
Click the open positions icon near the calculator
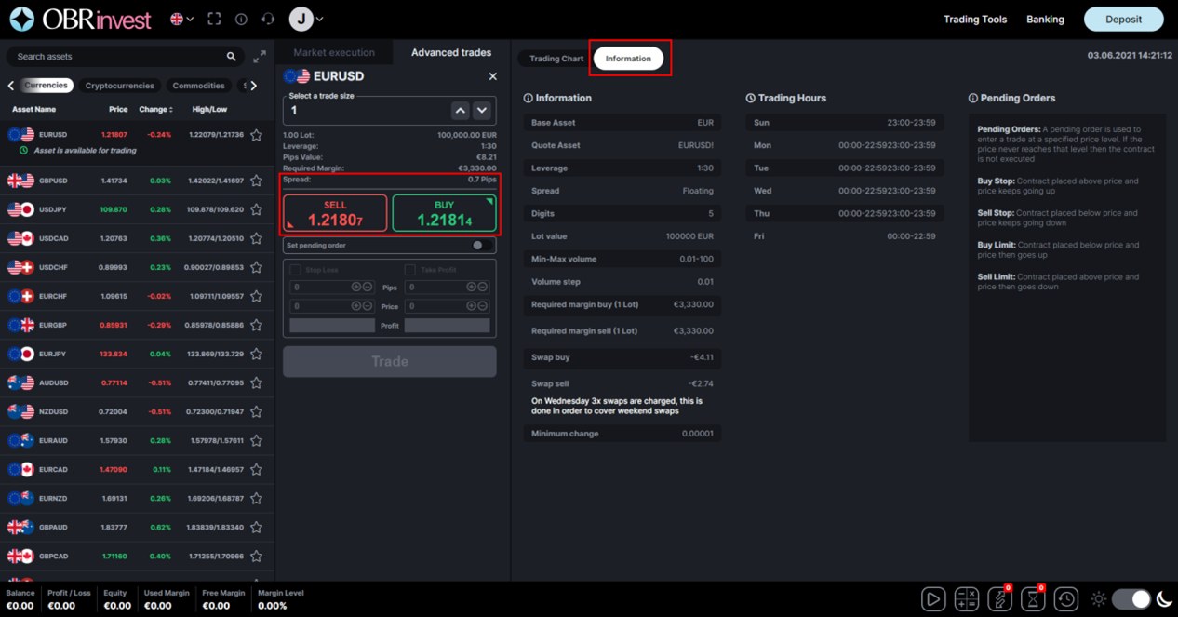coord(999,598)
